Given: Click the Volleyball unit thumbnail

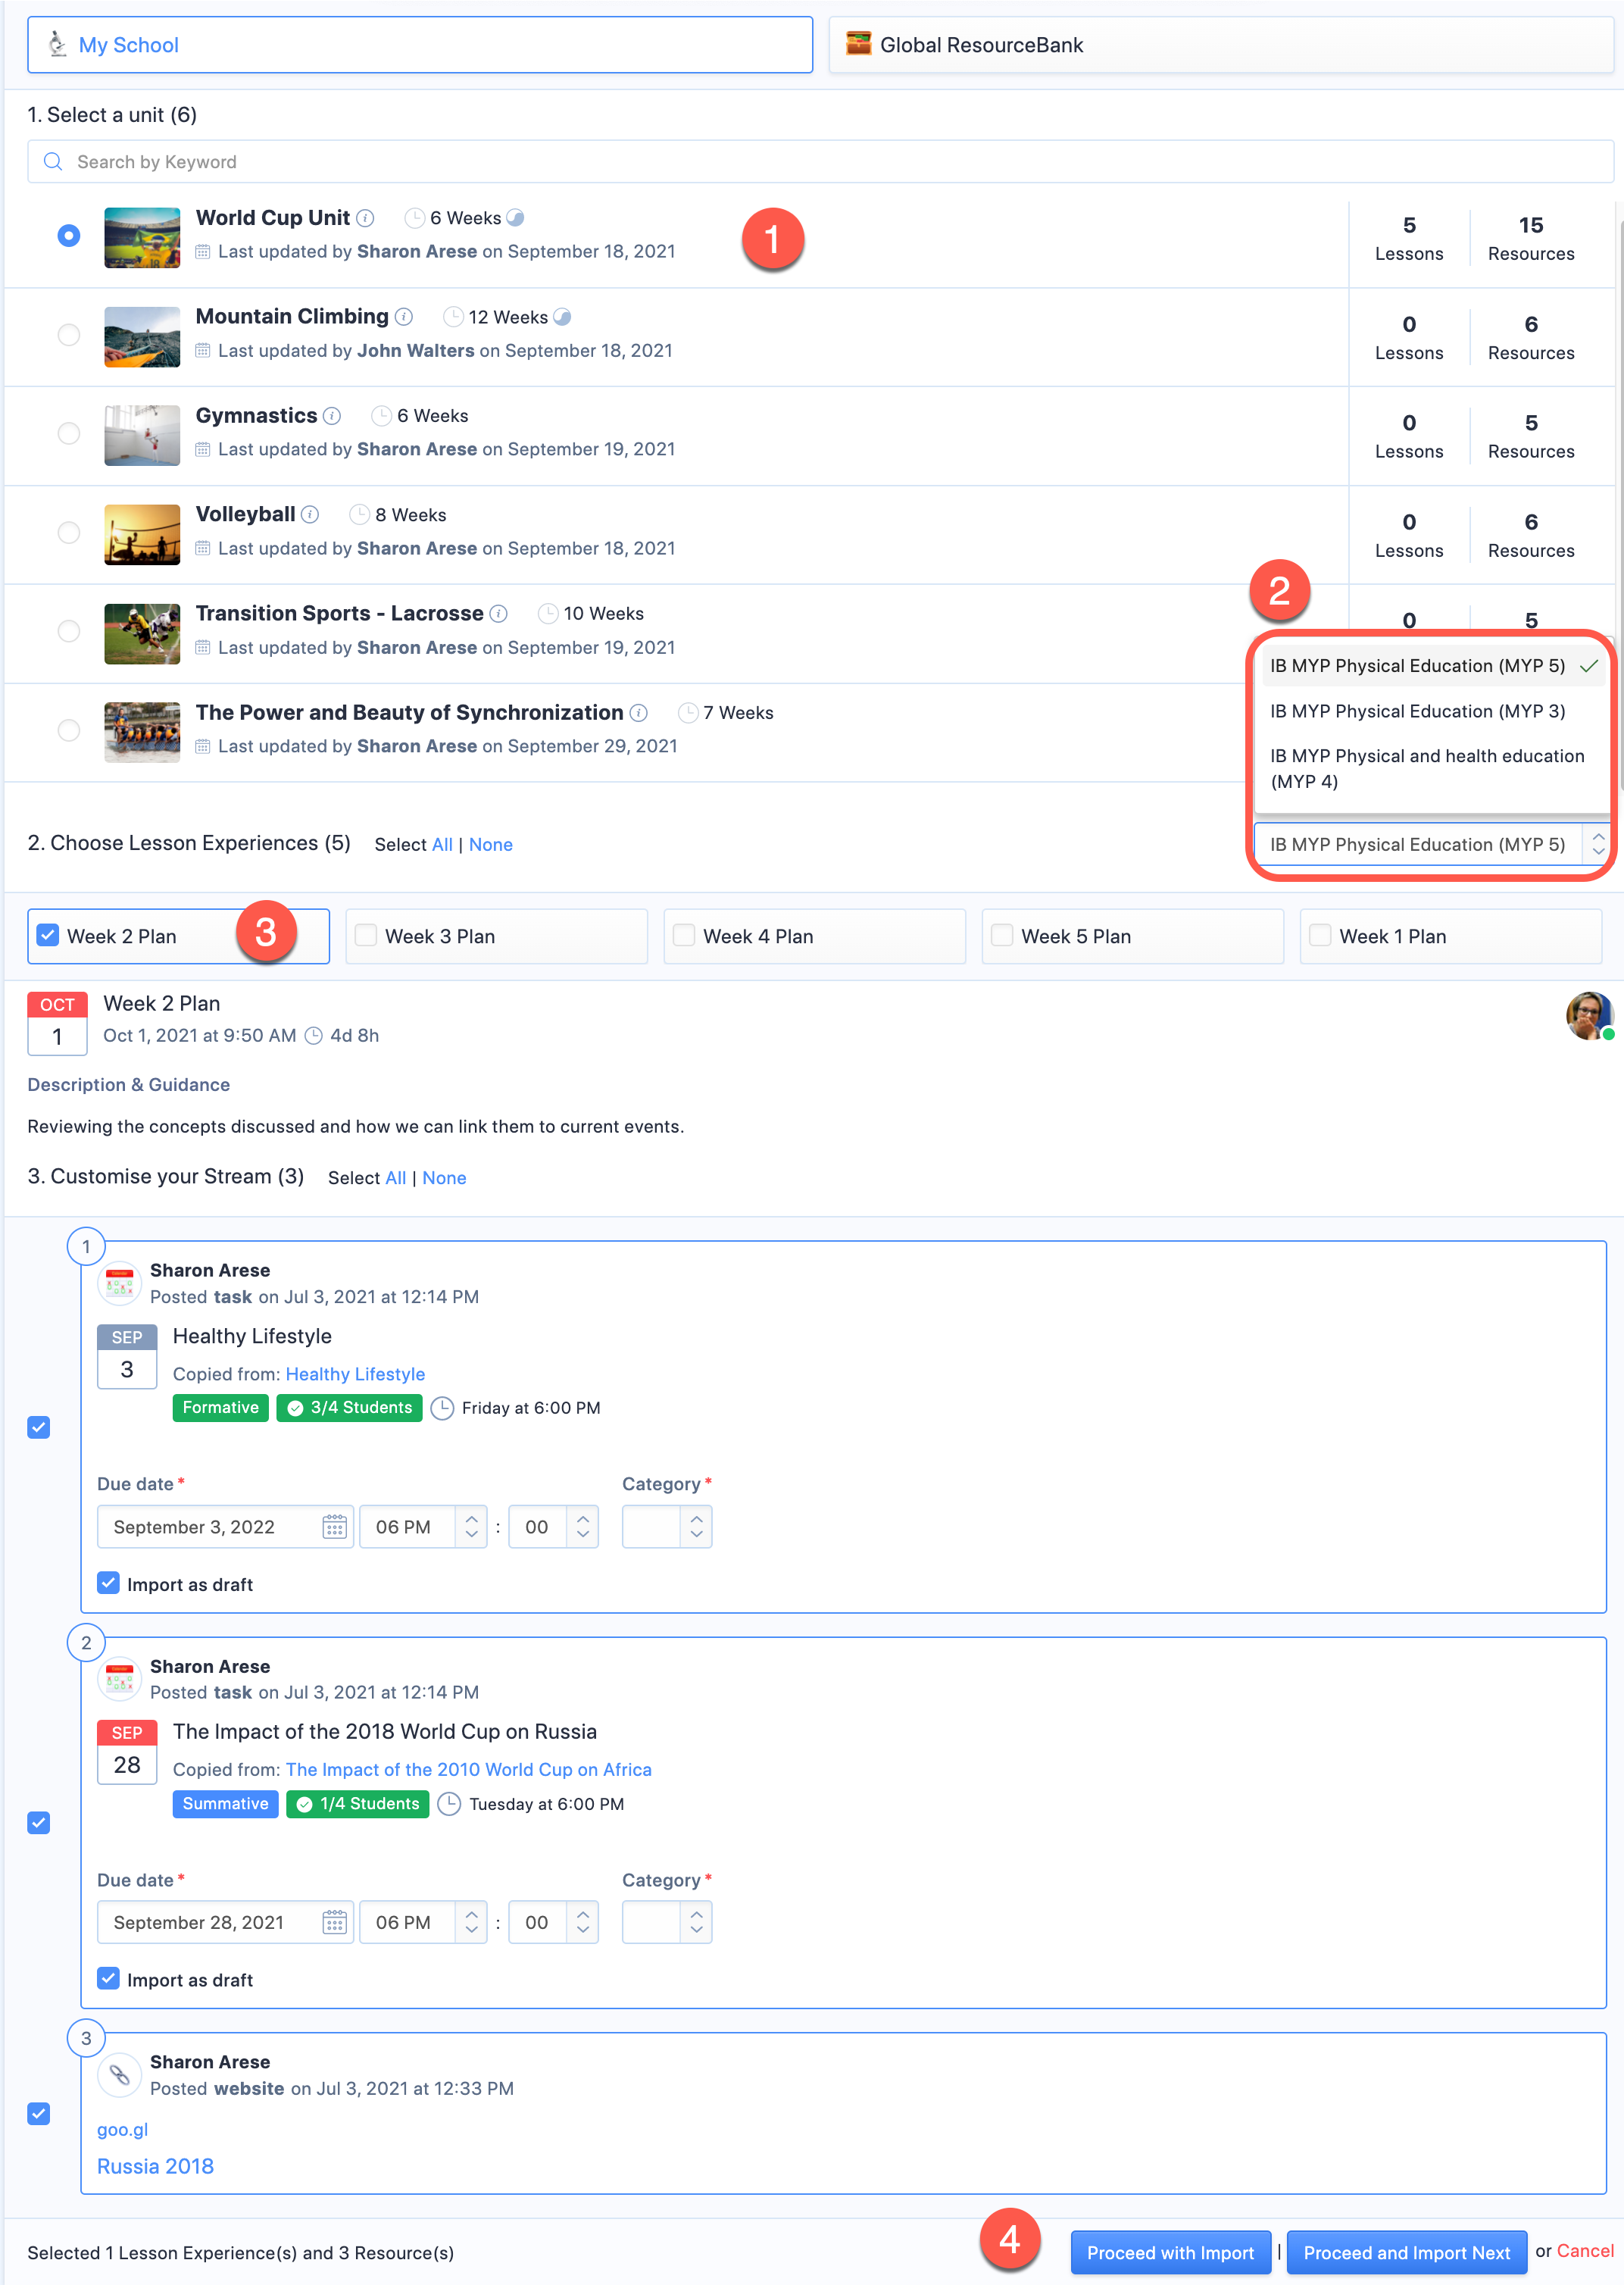Looking at the screenshot, I should point(142,534).
